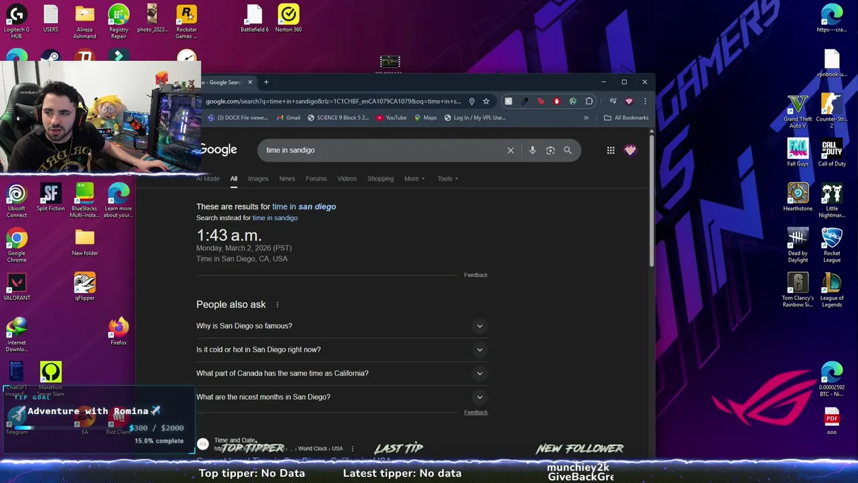This screenshot has height=483, width=858.
Task: Open the Chrome extensions puzzle icon
Action: click(x=589, y=101)
